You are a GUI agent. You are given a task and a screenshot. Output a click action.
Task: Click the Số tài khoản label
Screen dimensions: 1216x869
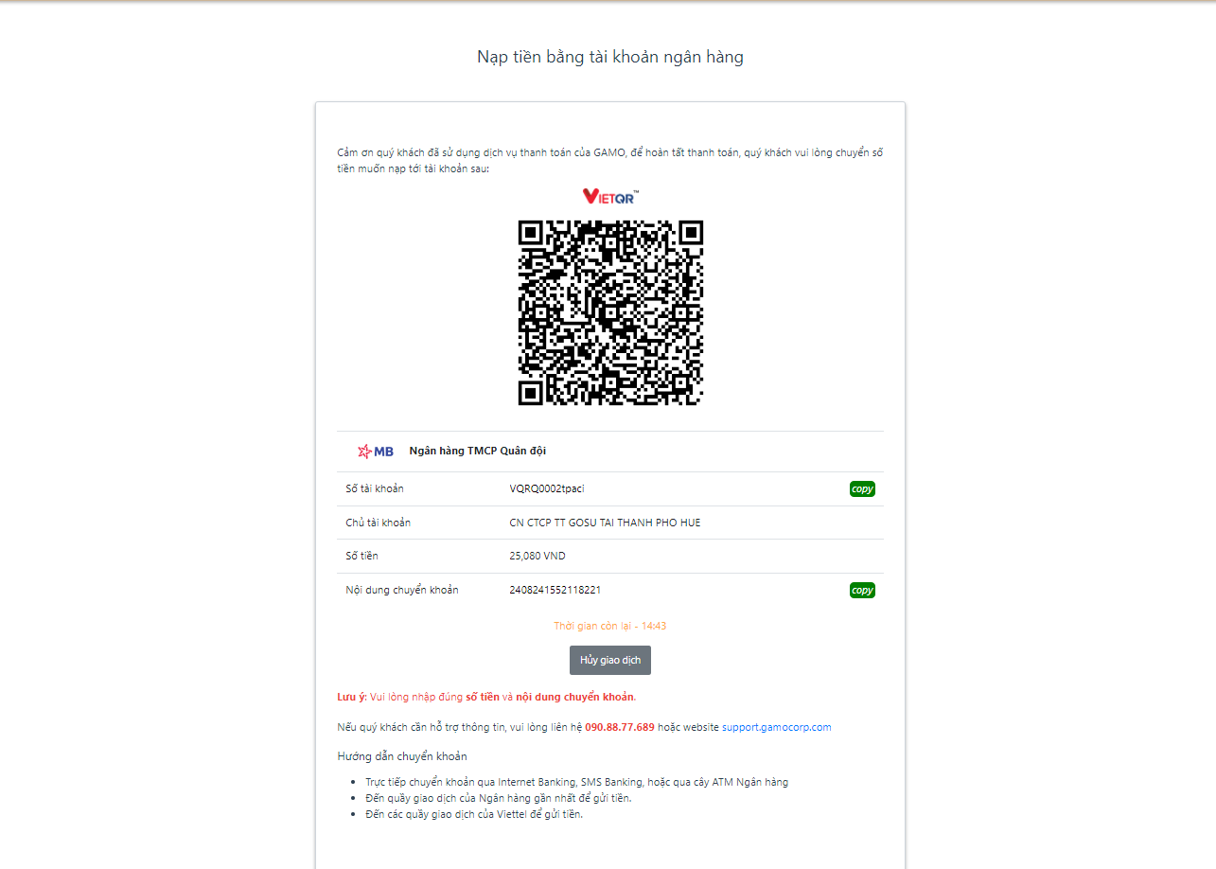coord(375,488)
